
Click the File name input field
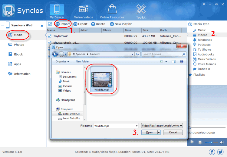[x=116, y=126]
